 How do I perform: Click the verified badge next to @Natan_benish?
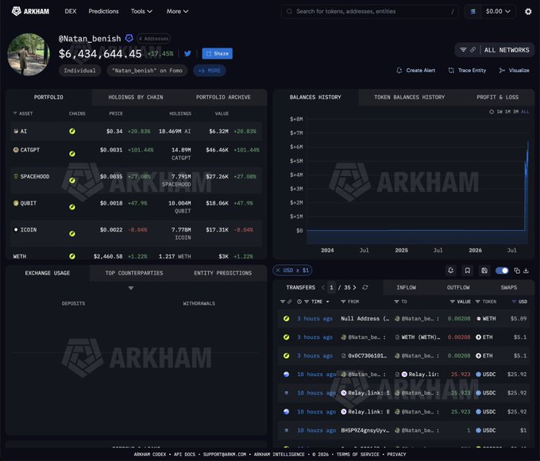[129, 38]
